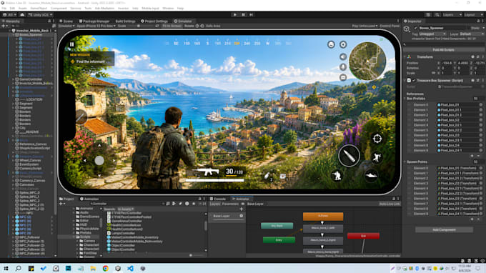
Task: Collapse the Spawn Points list foldout
Action: (x=405, y=162)
